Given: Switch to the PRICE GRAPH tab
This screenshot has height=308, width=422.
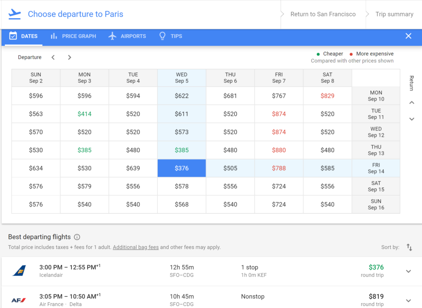Looking at the screenshot, I should (73, 36).
